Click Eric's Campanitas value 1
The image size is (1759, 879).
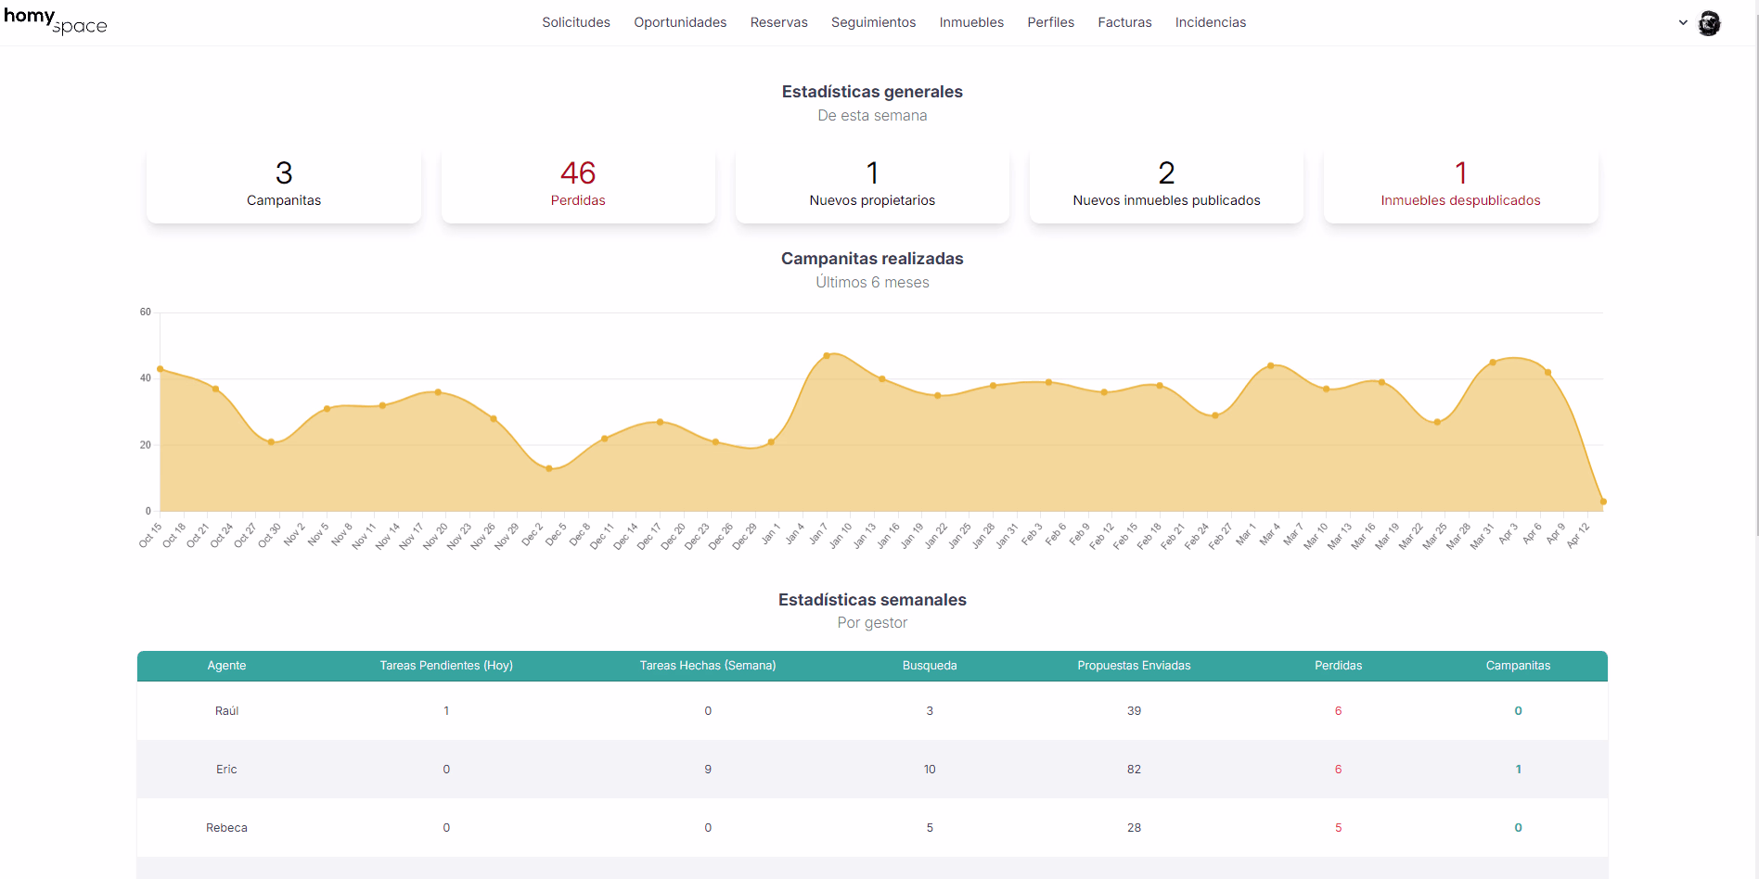pos(1518,770)
